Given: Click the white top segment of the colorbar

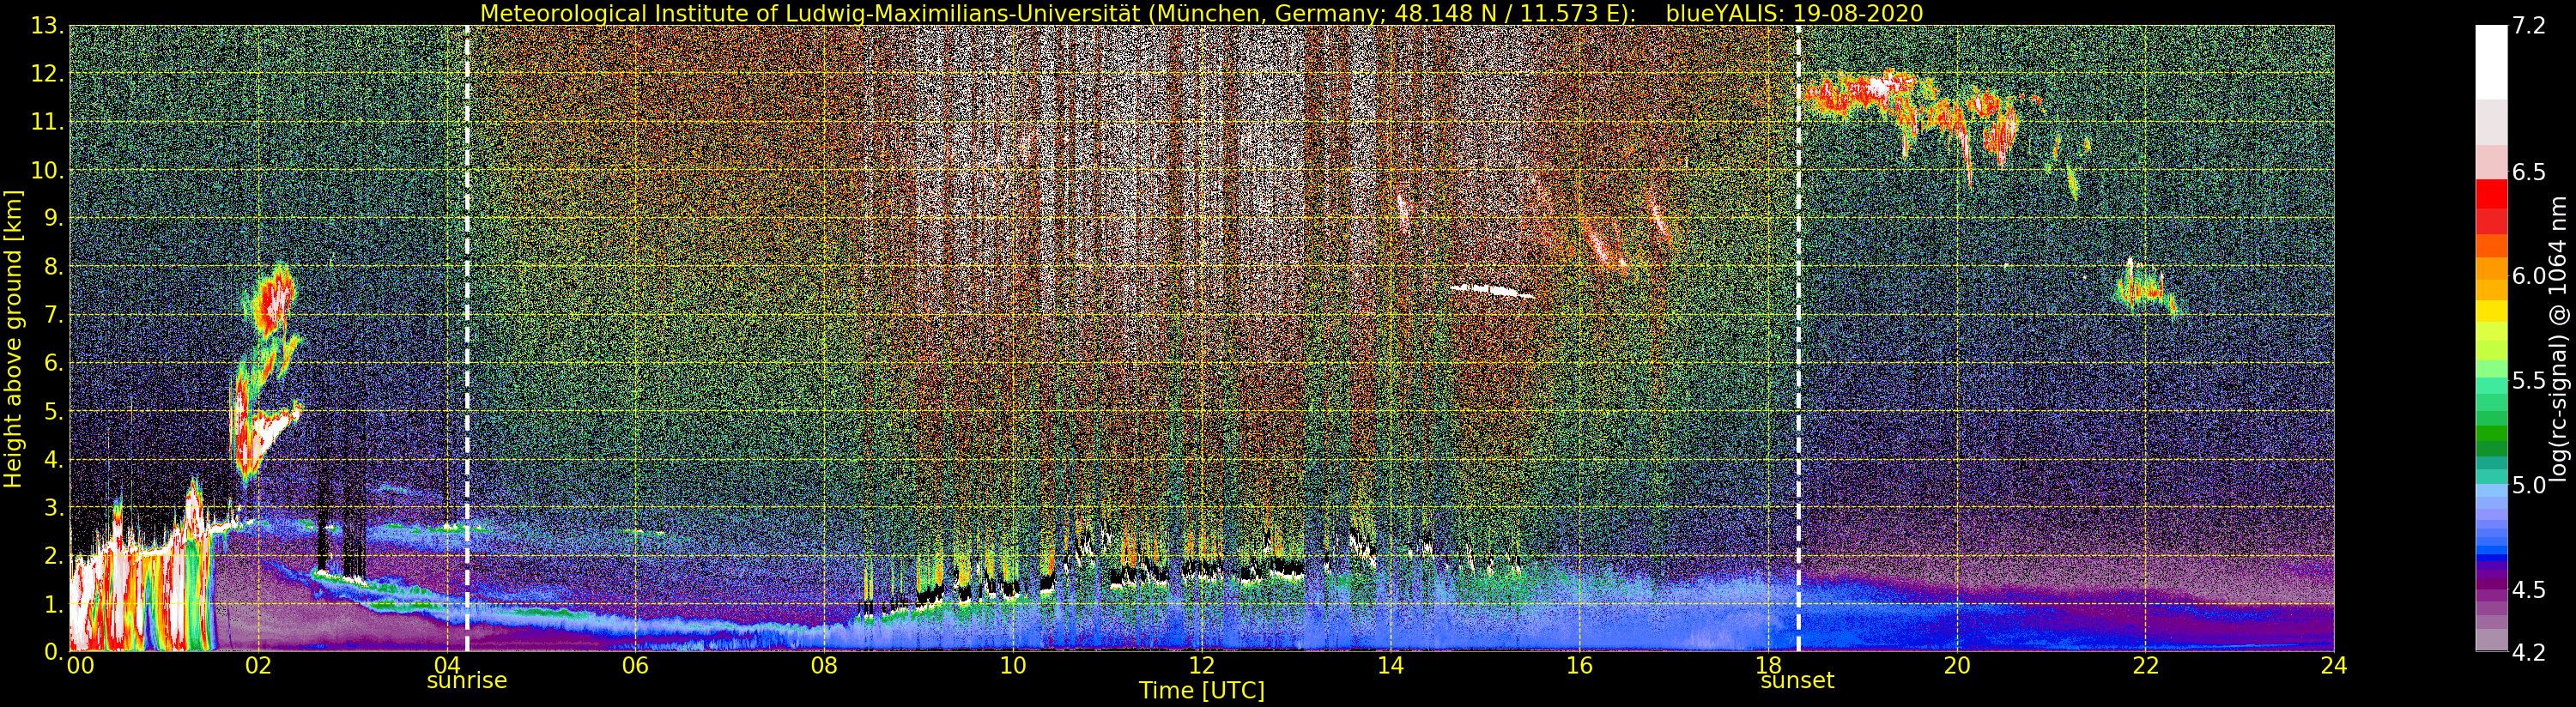Looking at the screenshot, I should pyautogui.click(x=2491, y=62).
